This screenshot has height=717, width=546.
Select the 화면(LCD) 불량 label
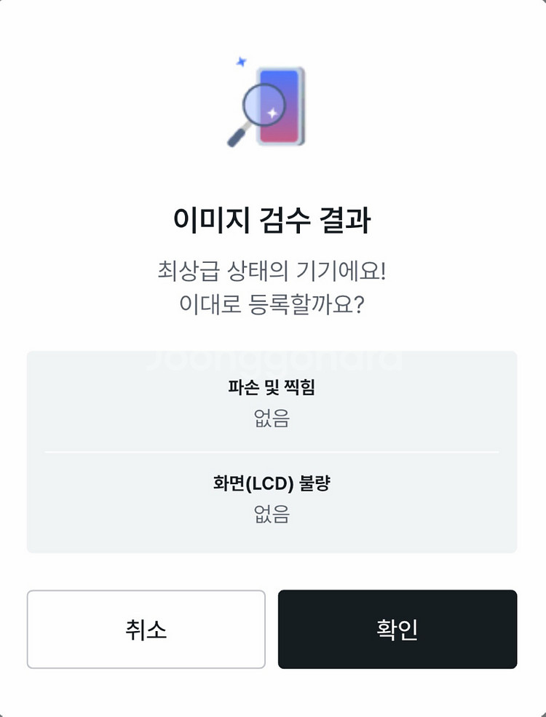[x=272, y=483]
